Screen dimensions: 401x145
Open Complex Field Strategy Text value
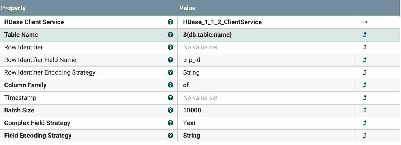[189, 123]
